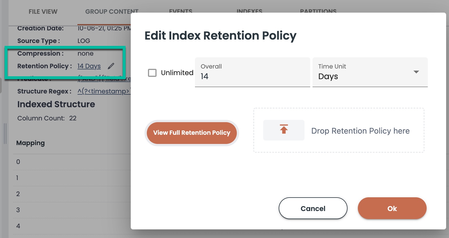Viewport: 449px width, 238px height.
Task: Enable the Unlimited checkbox
Action: pyautogui.click(x=152, y=73)
